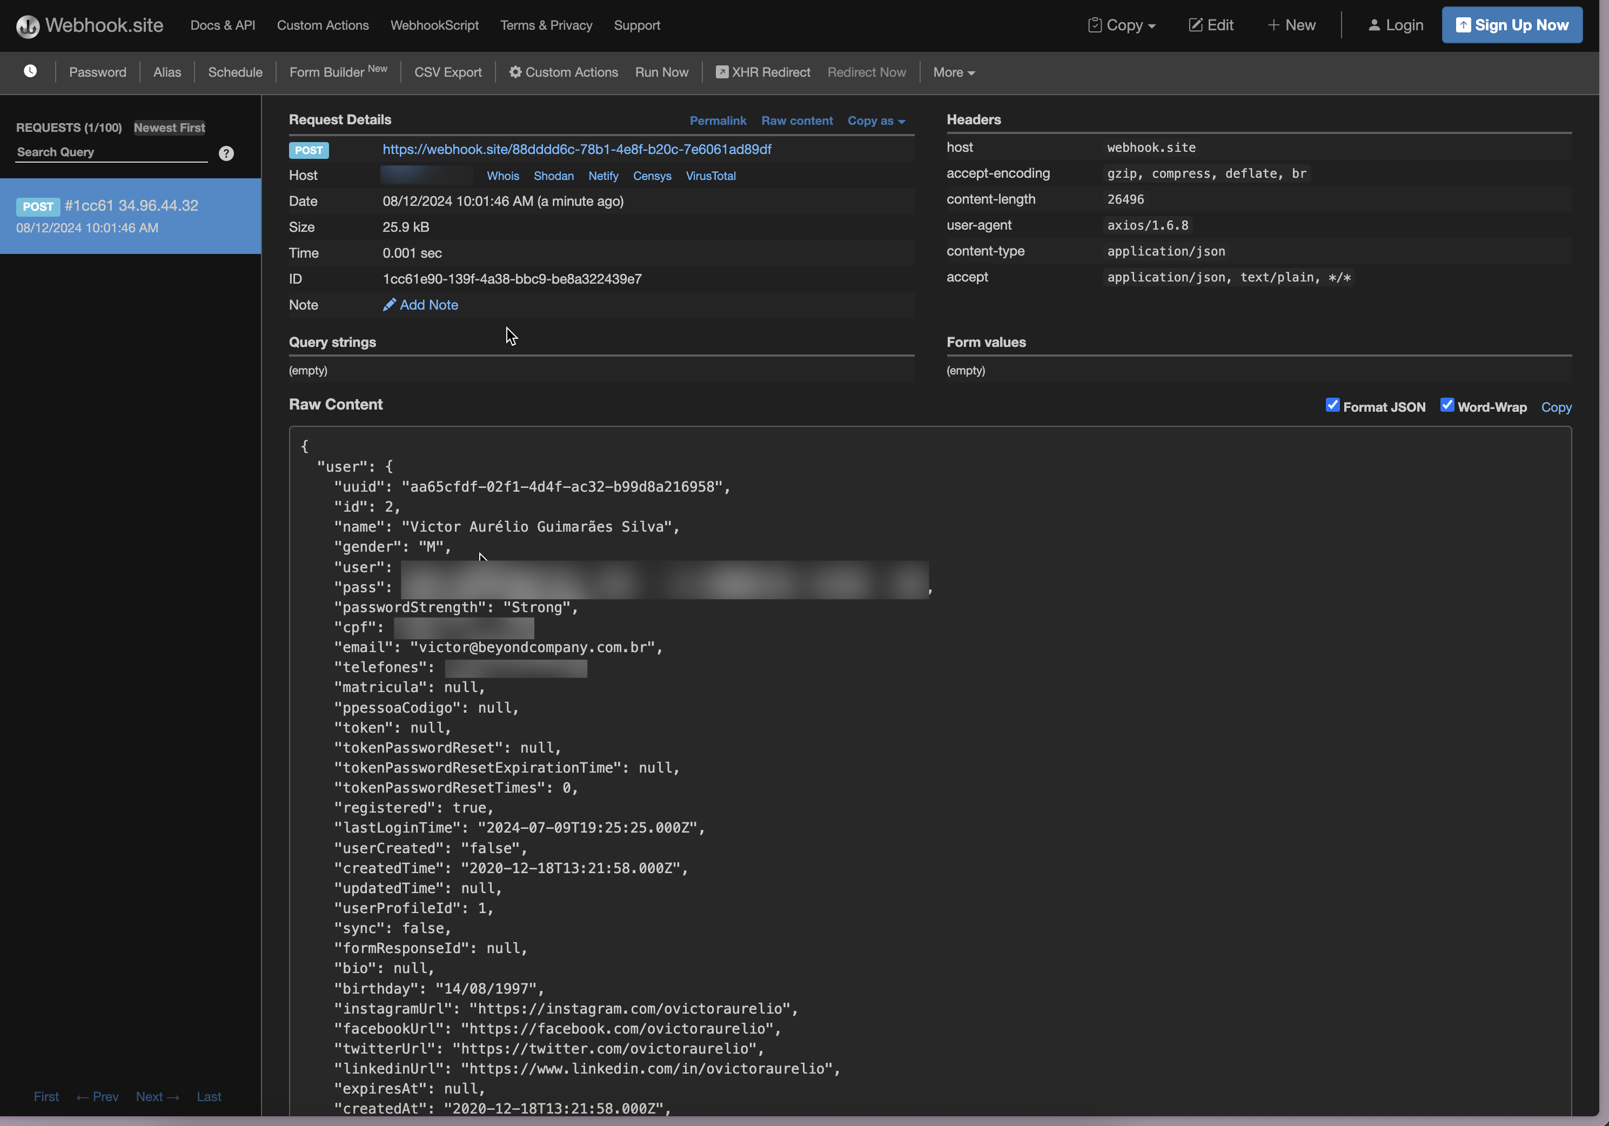Toggle Newest First sort order
Screen dimensions: 1609x1126
(x=170, y=128)
